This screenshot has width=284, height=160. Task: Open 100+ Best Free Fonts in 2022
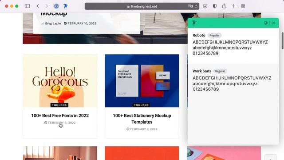(x=60, y=116)
